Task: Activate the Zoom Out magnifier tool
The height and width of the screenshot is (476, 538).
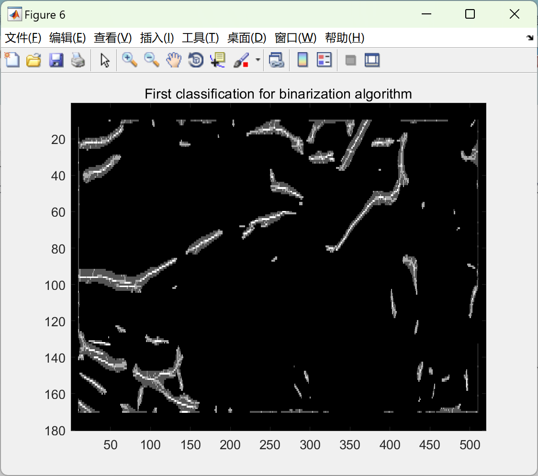Action: click(152, 60)
